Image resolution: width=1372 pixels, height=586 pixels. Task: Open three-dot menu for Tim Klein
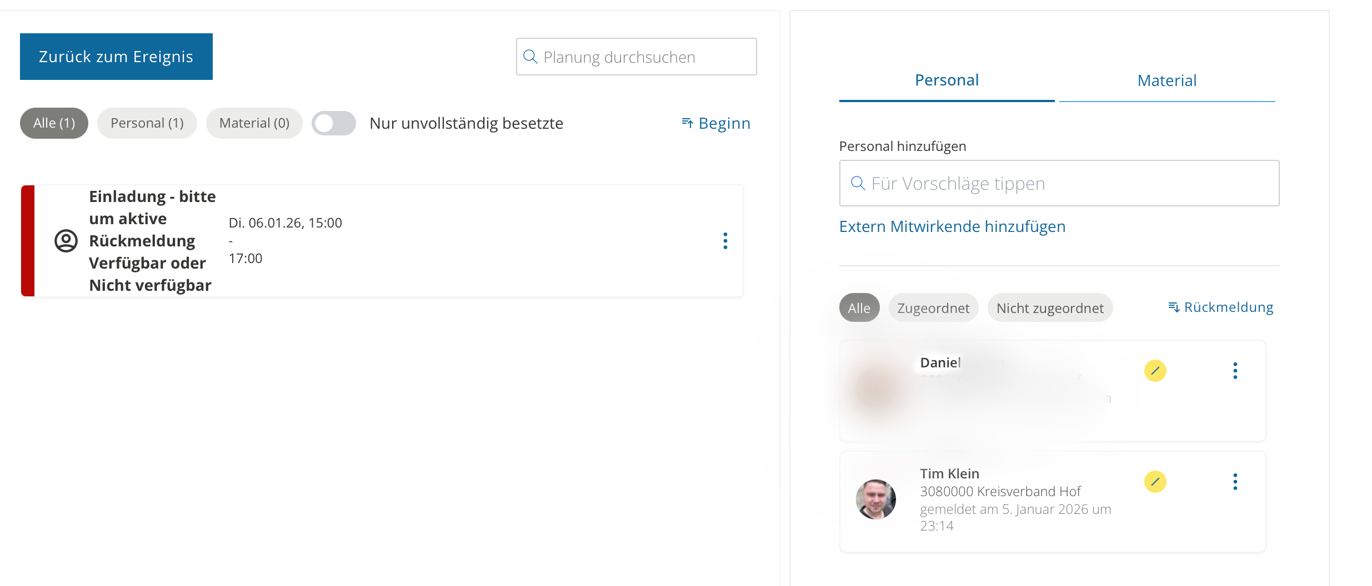point(1235,482)
